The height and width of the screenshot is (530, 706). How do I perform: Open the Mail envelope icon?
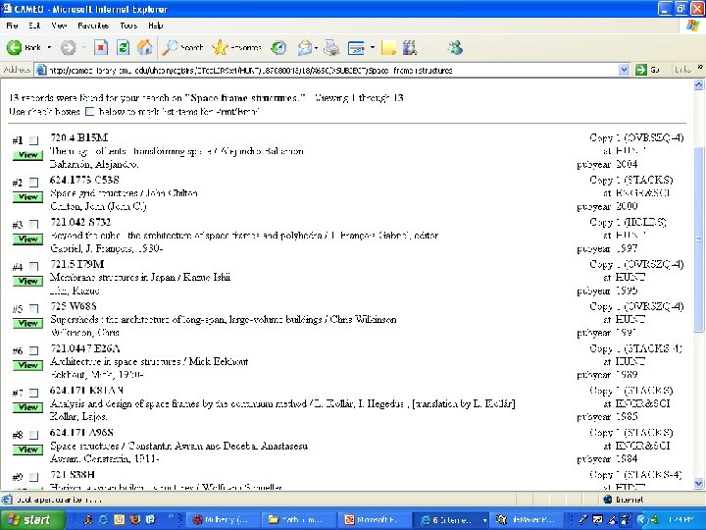304,47
